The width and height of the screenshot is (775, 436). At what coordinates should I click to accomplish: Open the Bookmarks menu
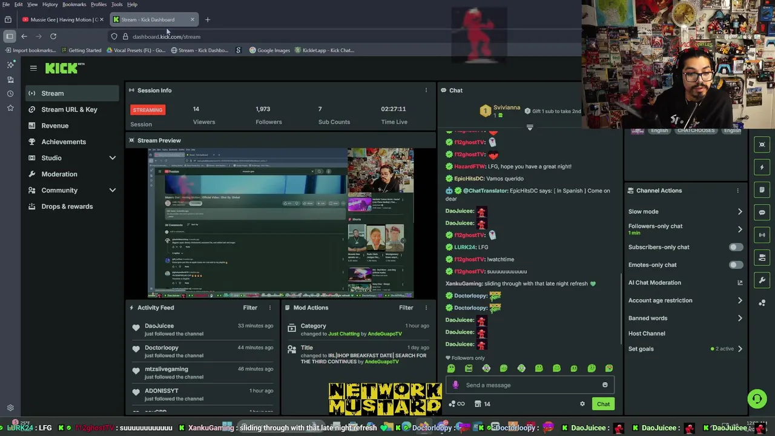pyautogui.click(x=74, y=4)
